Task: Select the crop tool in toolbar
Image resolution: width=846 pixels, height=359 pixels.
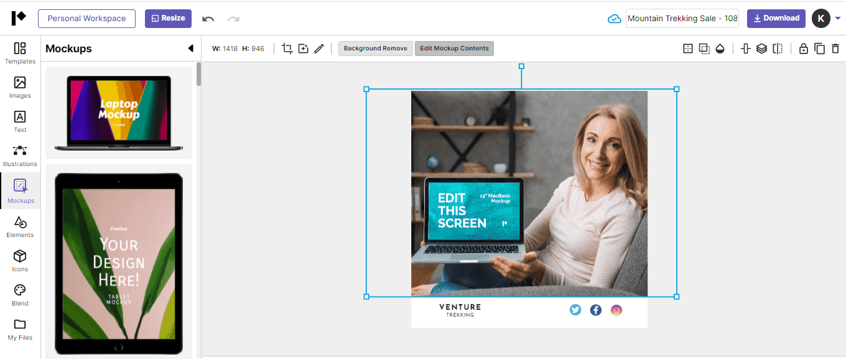Action: tap(287, 49)
